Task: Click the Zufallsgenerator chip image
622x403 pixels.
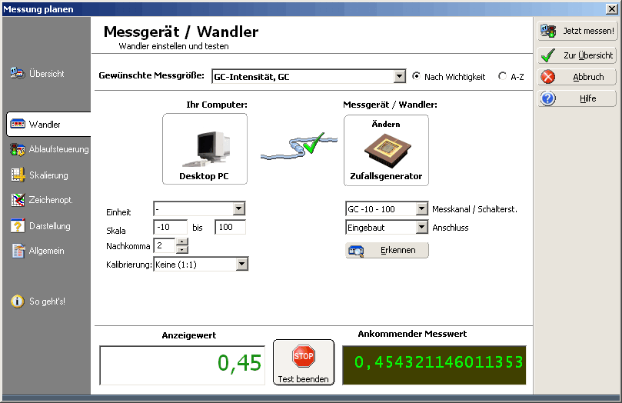Action: 388,150
